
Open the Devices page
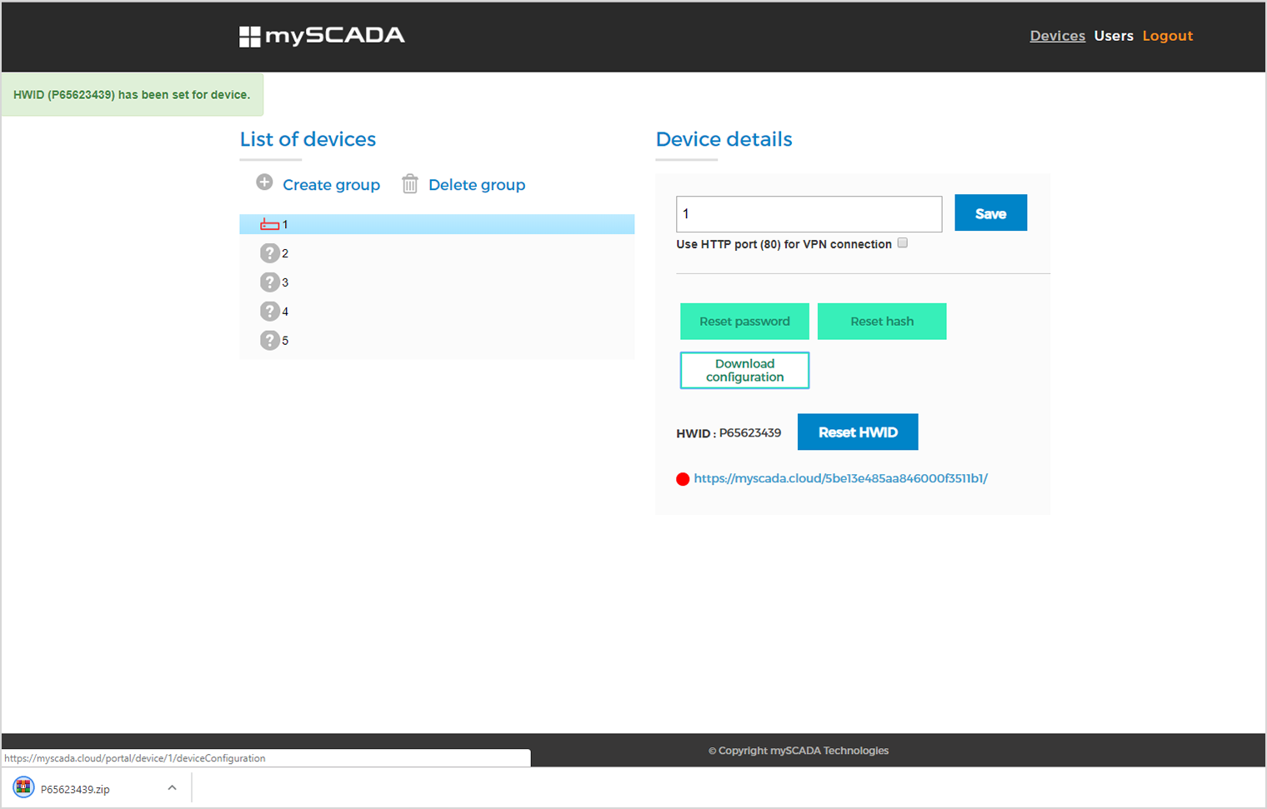pos(1057,36)
